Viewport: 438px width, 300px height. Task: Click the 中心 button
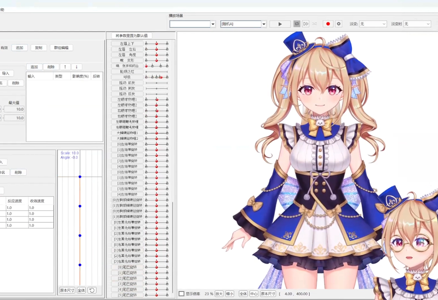click(254, 294)
